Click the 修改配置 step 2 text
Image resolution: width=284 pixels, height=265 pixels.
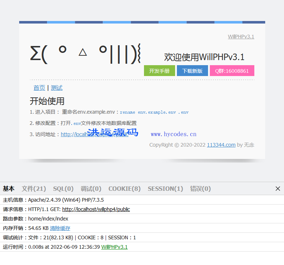point(83,123)
